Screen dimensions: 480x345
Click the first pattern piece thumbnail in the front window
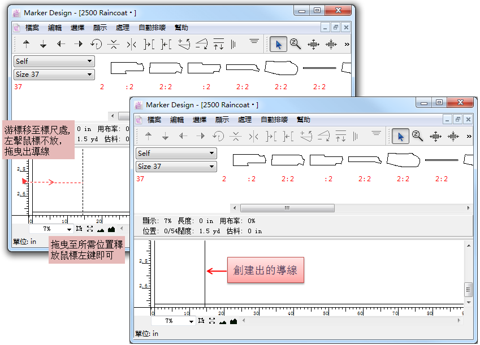coord(249,160)
